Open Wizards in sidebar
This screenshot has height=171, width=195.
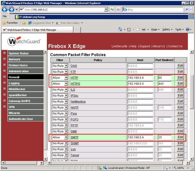click(26, 113)
